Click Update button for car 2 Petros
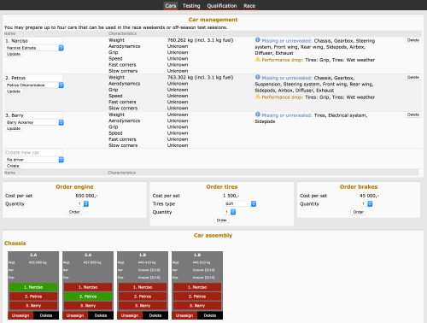 14,91
